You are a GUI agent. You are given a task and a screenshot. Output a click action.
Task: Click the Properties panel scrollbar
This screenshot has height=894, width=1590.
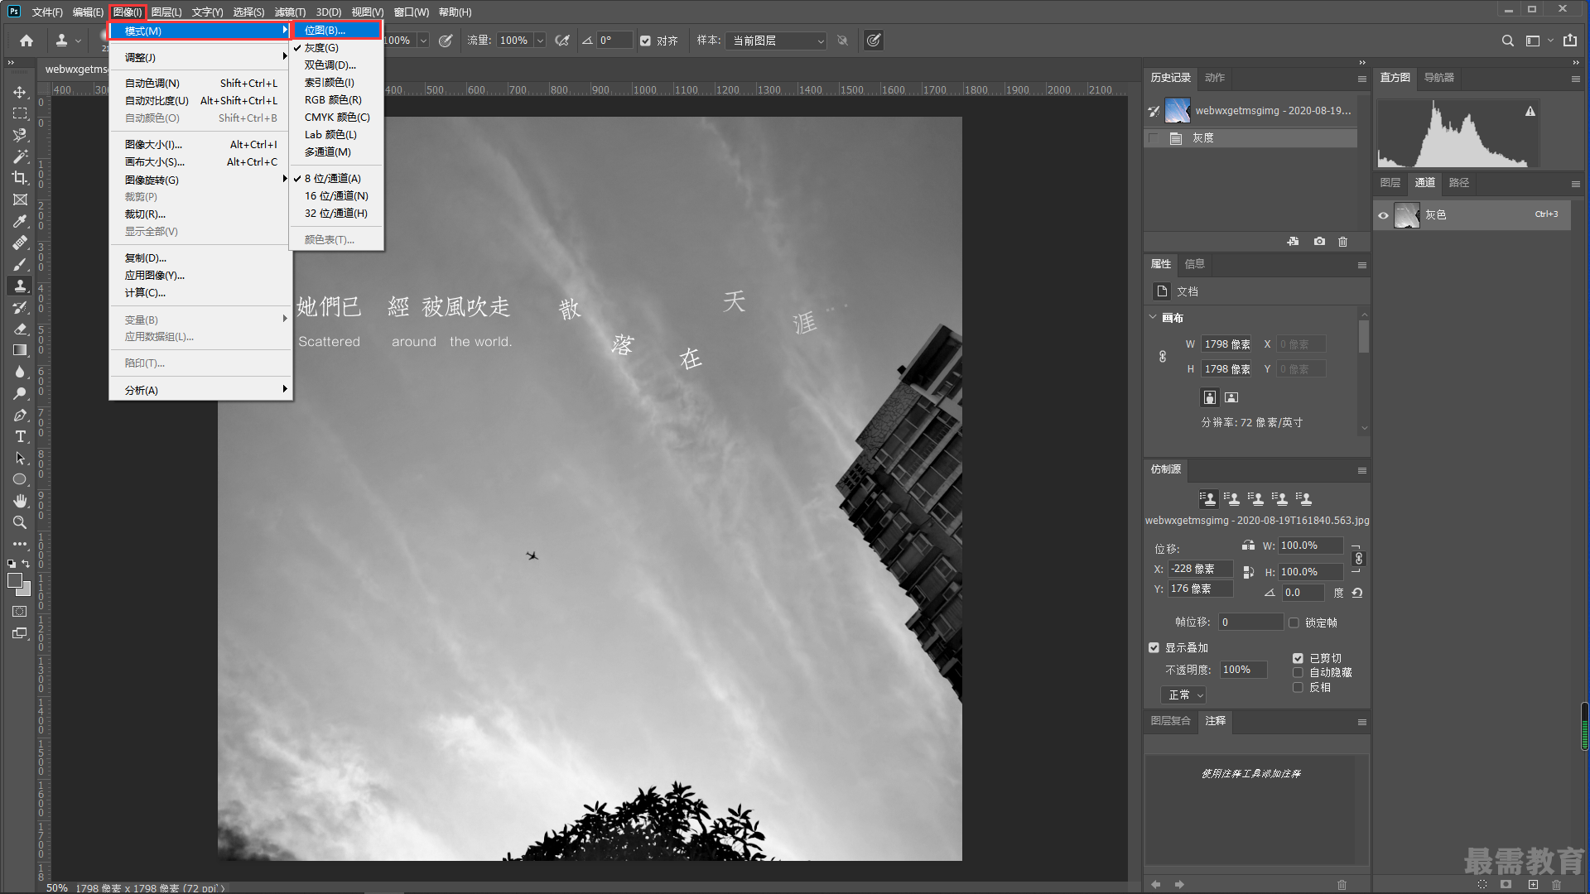click(x=1364, y=336)
